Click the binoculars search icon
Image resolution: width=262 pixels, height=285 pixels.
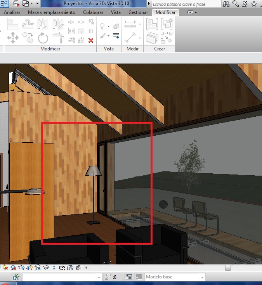(227, 4)
